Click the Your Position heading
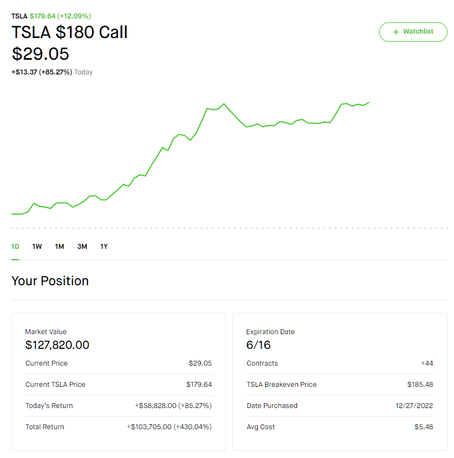454x458 pixels. pos(50,281)
